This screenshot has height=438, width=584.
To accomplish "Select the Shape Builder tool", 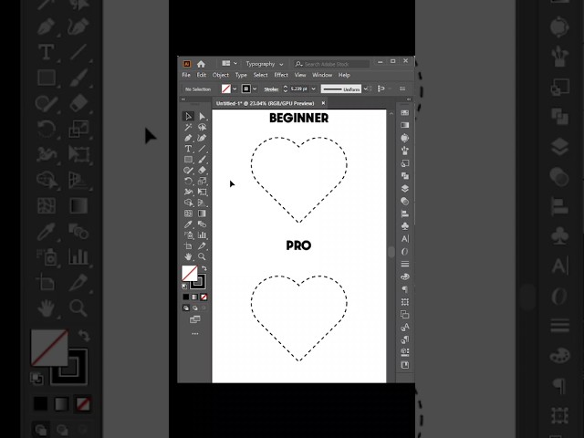I will (189, 203).
